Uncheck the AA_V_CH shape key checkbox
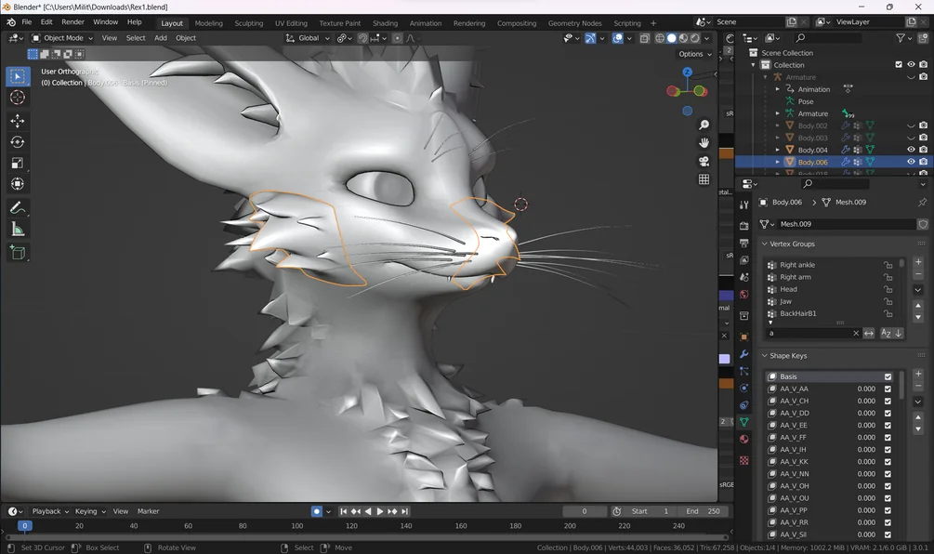Viewport: 934px width, 554px height. point(888,401)
